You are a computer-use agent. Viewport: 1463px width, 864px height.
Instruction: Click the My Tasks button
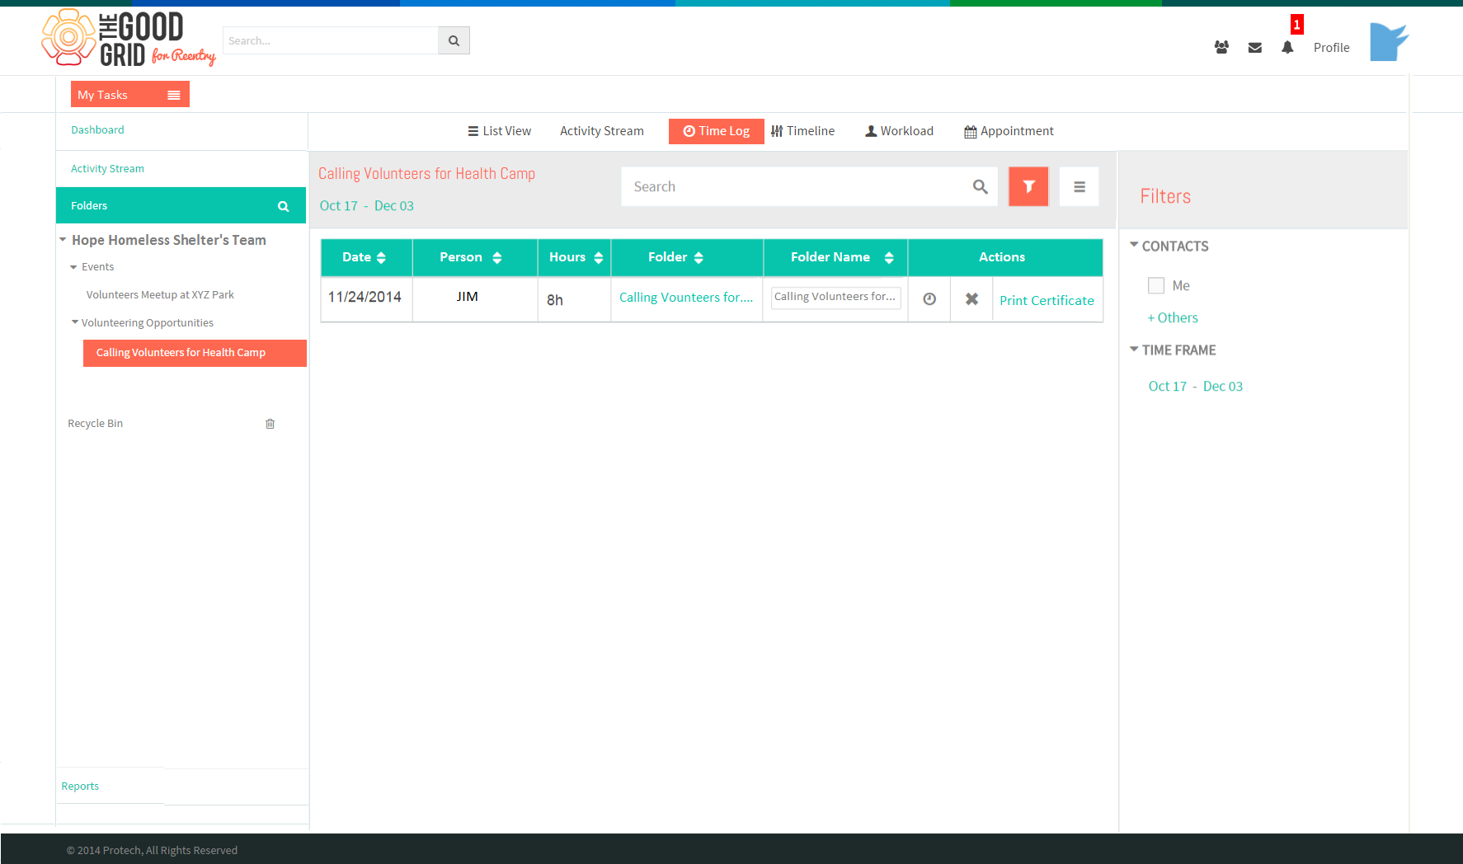point(130,94)
